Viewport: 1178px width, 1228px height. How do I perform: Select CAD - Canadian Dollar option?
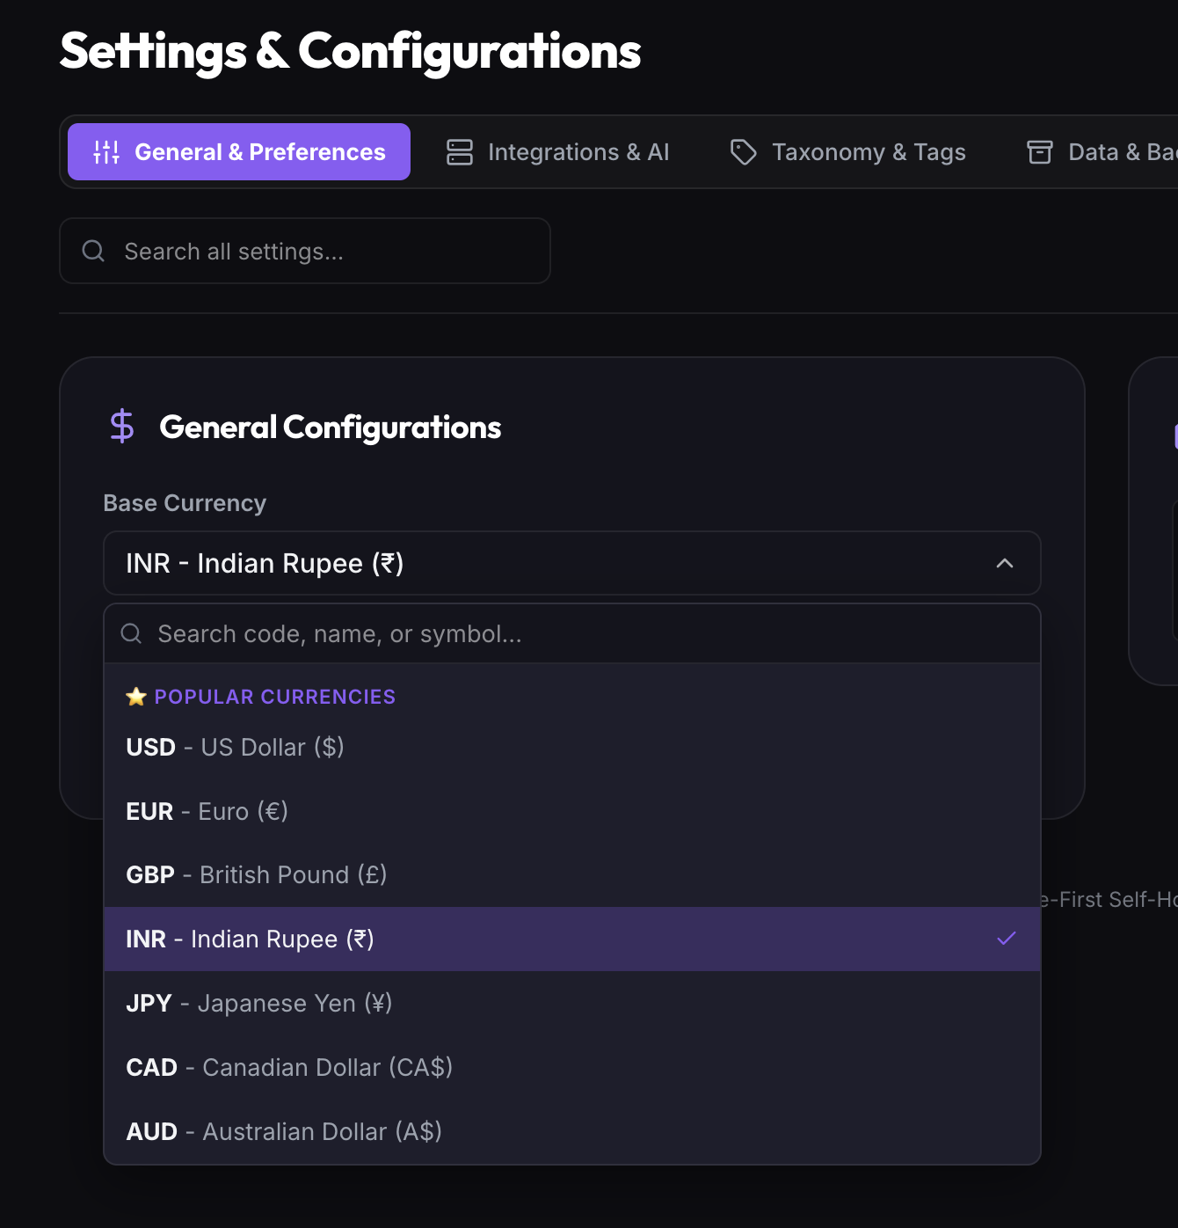(x=572, y=1068)
